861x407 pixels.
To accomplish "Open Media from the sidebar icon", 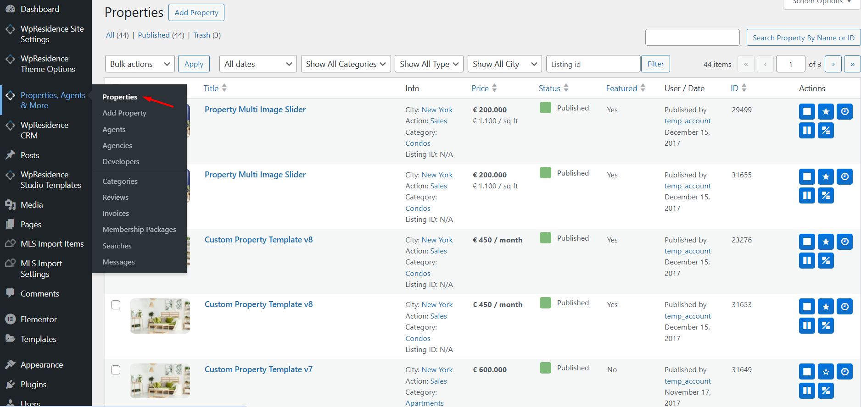I will (10, 205).
